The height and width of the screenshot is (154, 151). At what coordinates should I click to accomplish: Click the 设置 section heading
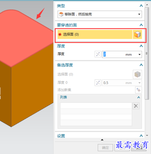pyautogui.click(x=61, y=136)
